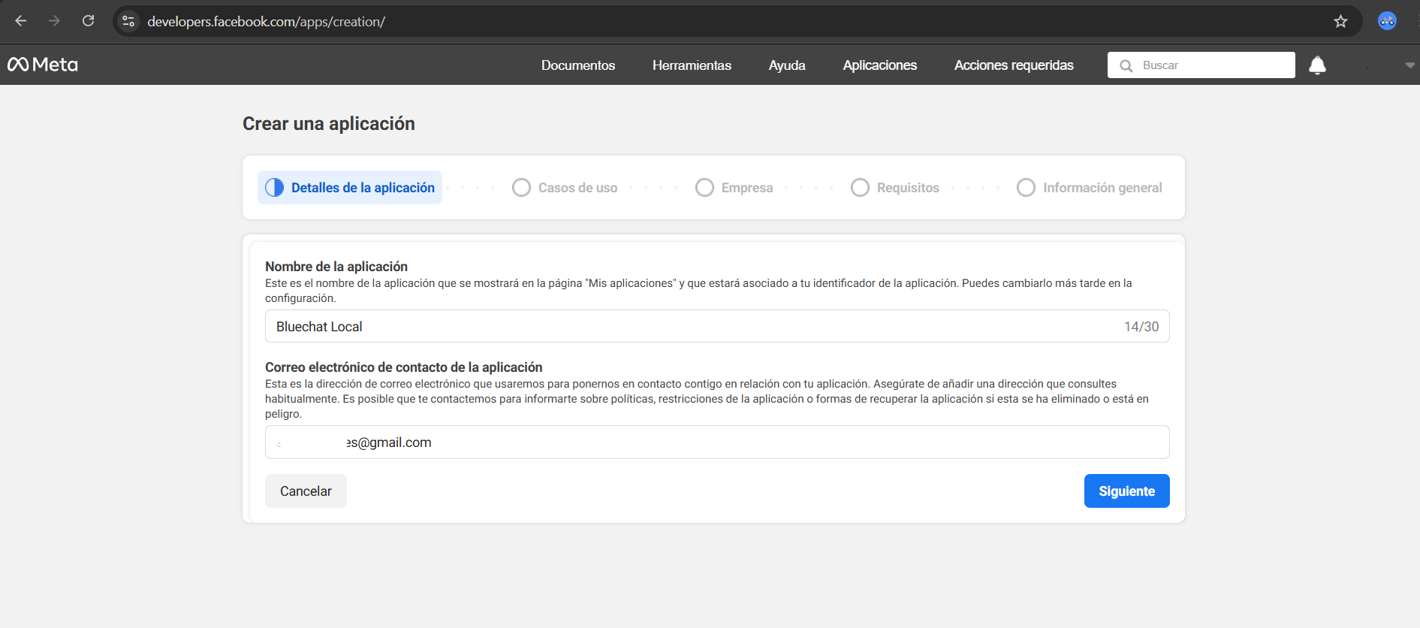The height and width of the screenshot is (628, 1420).
Task: Go to Aplicaciones in top navigation
Action: click(x=879, y=65)
